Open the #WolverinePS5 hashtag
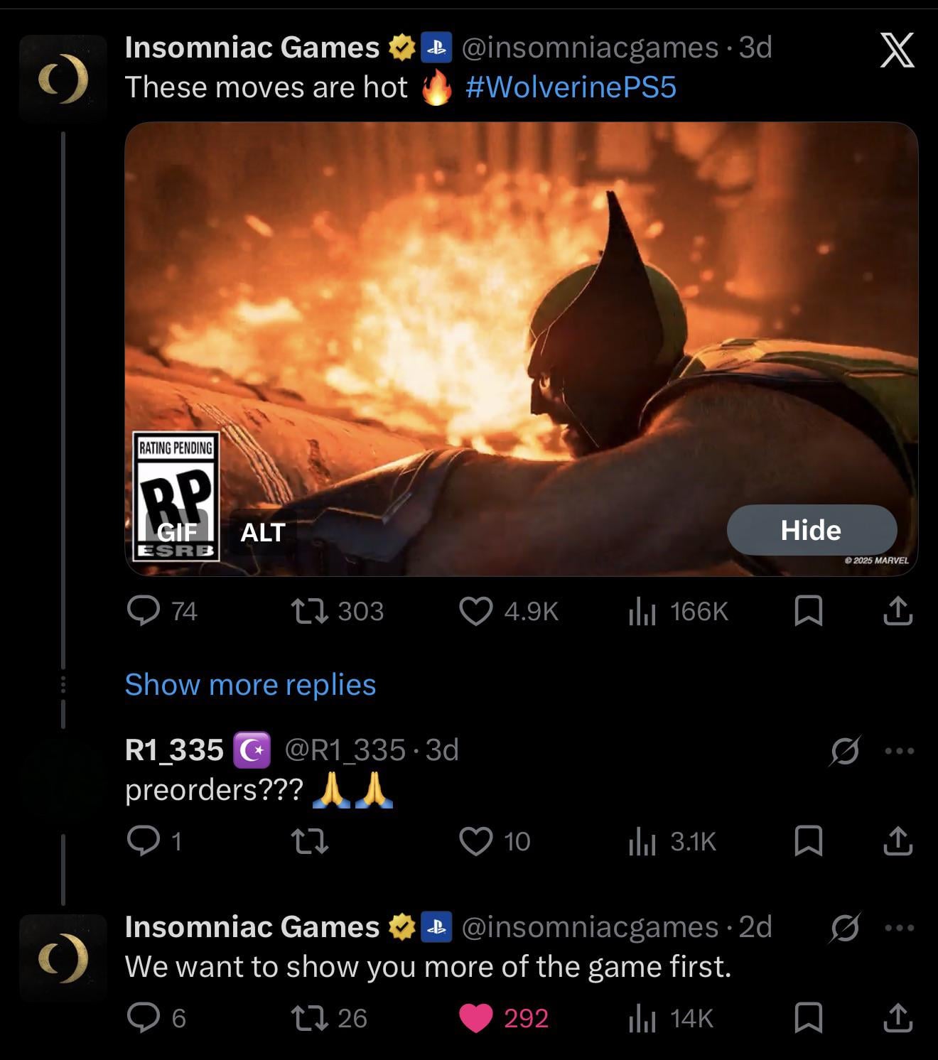Screen dimensions: 938x1060 (571, 87)
